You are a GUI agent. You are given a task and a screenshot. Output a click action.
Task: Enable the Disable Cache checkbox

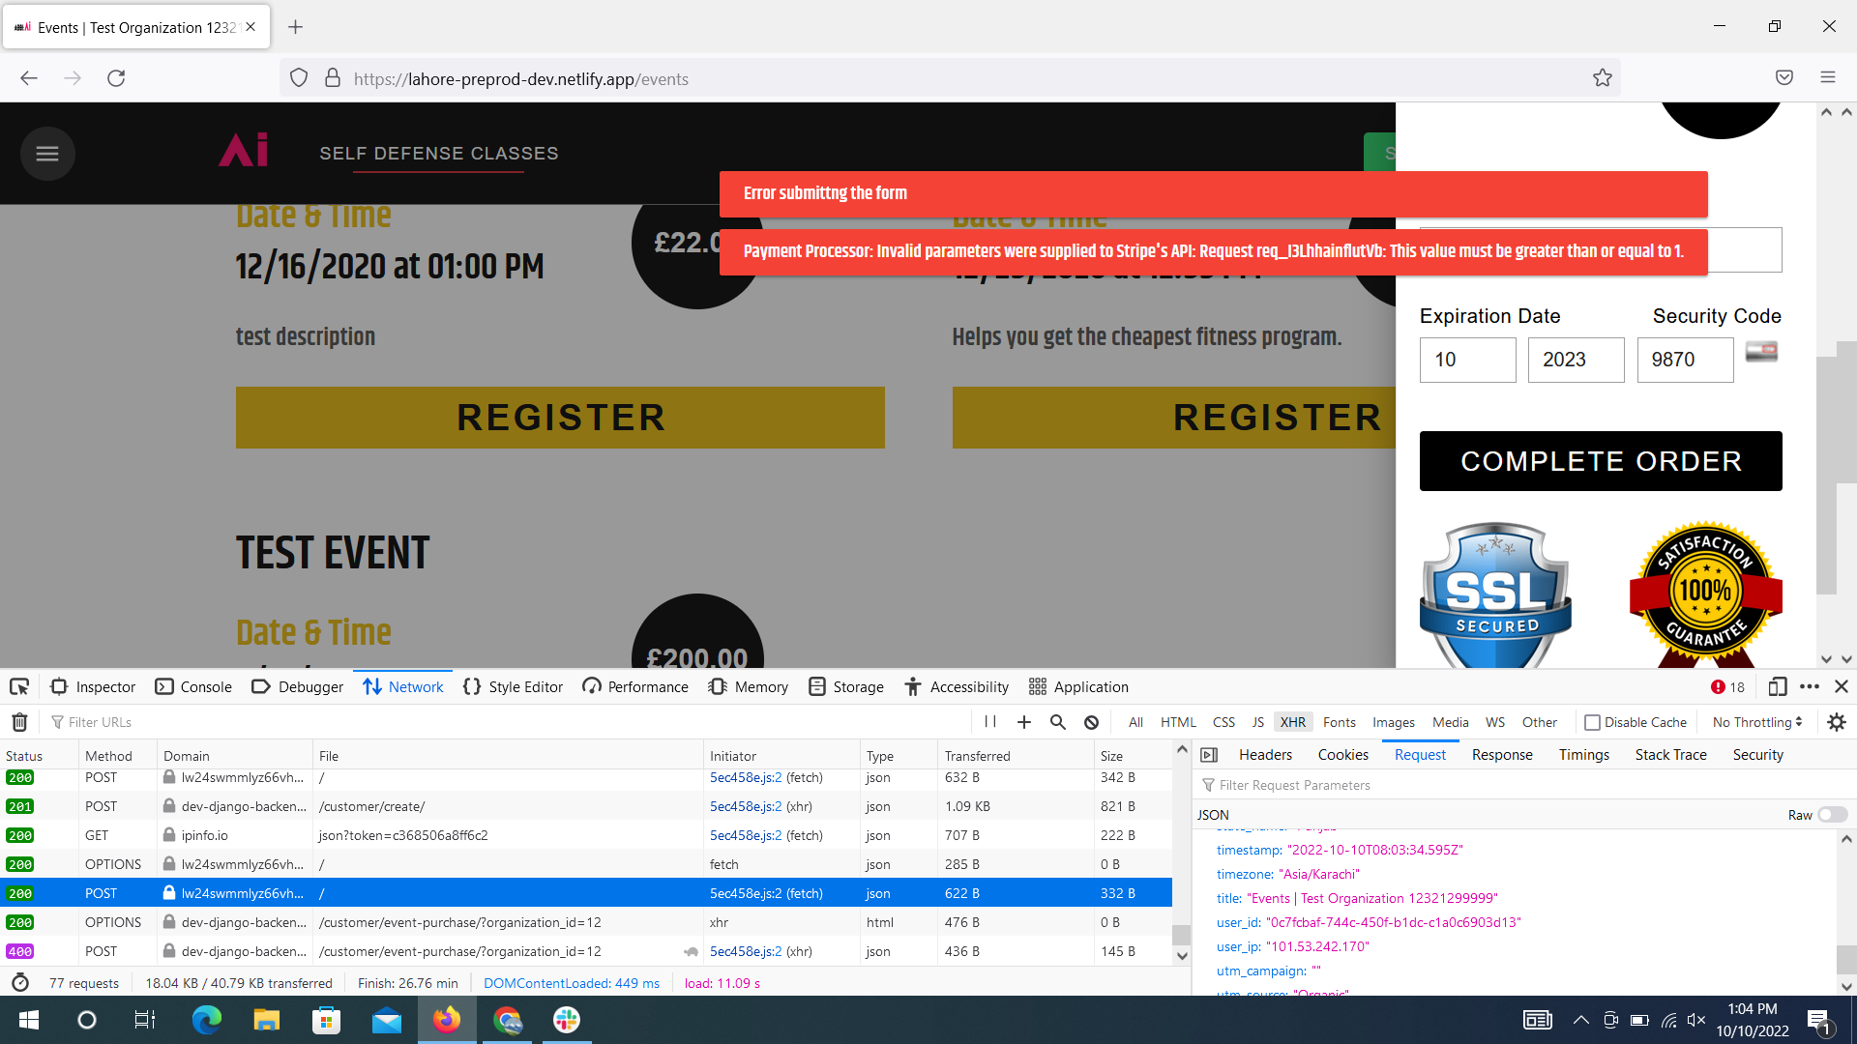pos(1592,722)
